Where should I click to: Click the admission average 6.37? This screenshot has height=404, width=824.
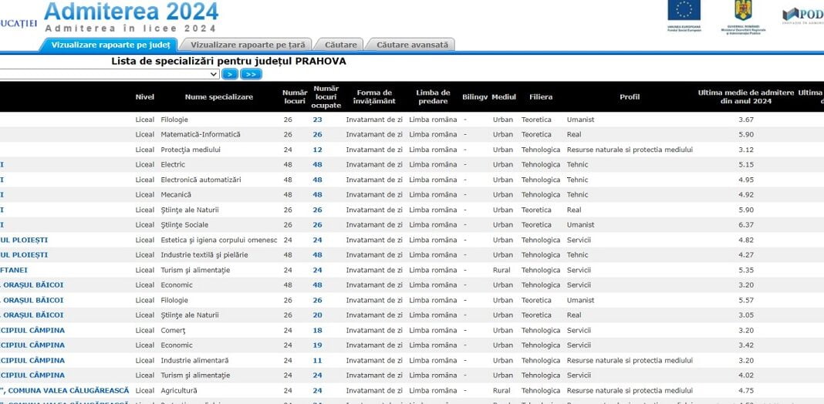[746, 225]
